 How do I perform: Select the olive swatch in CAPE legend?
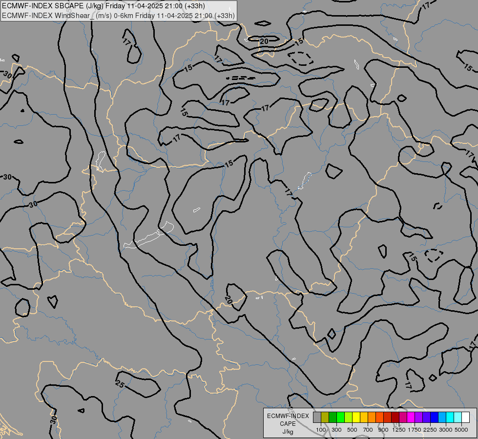(325, 417)
